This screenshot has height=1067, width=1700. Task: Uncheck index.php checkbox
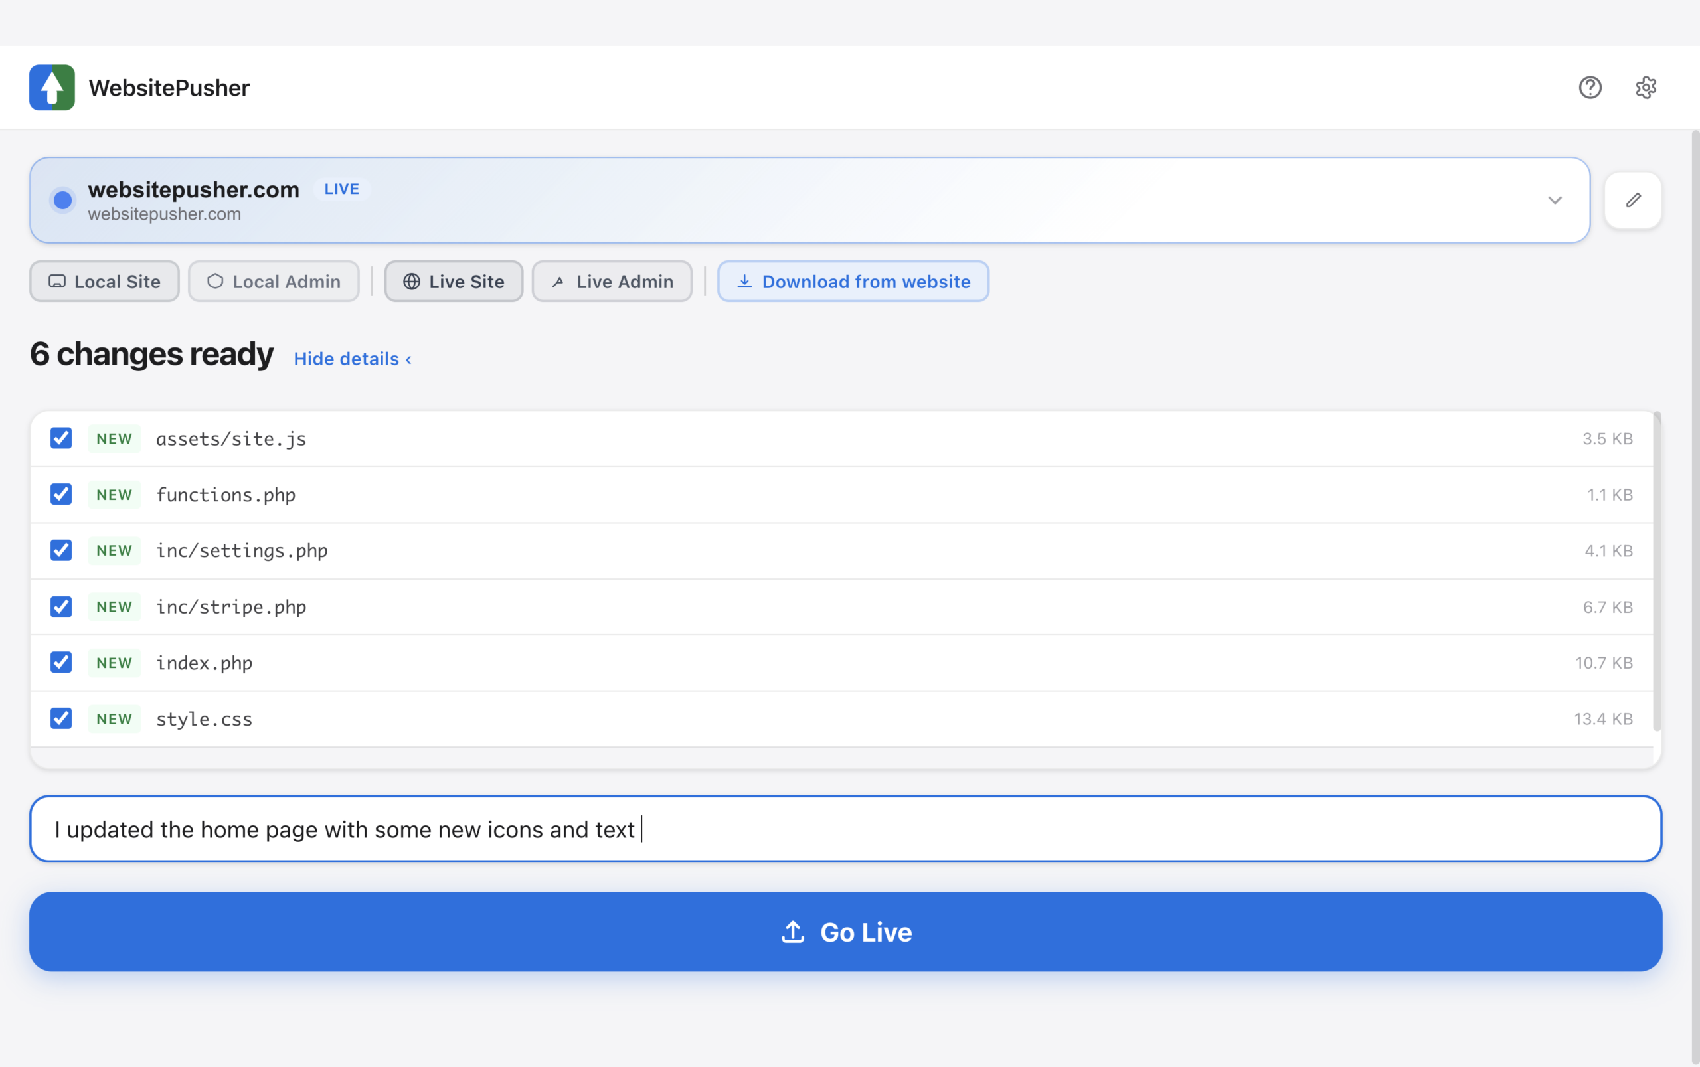(x=61, y=663)
